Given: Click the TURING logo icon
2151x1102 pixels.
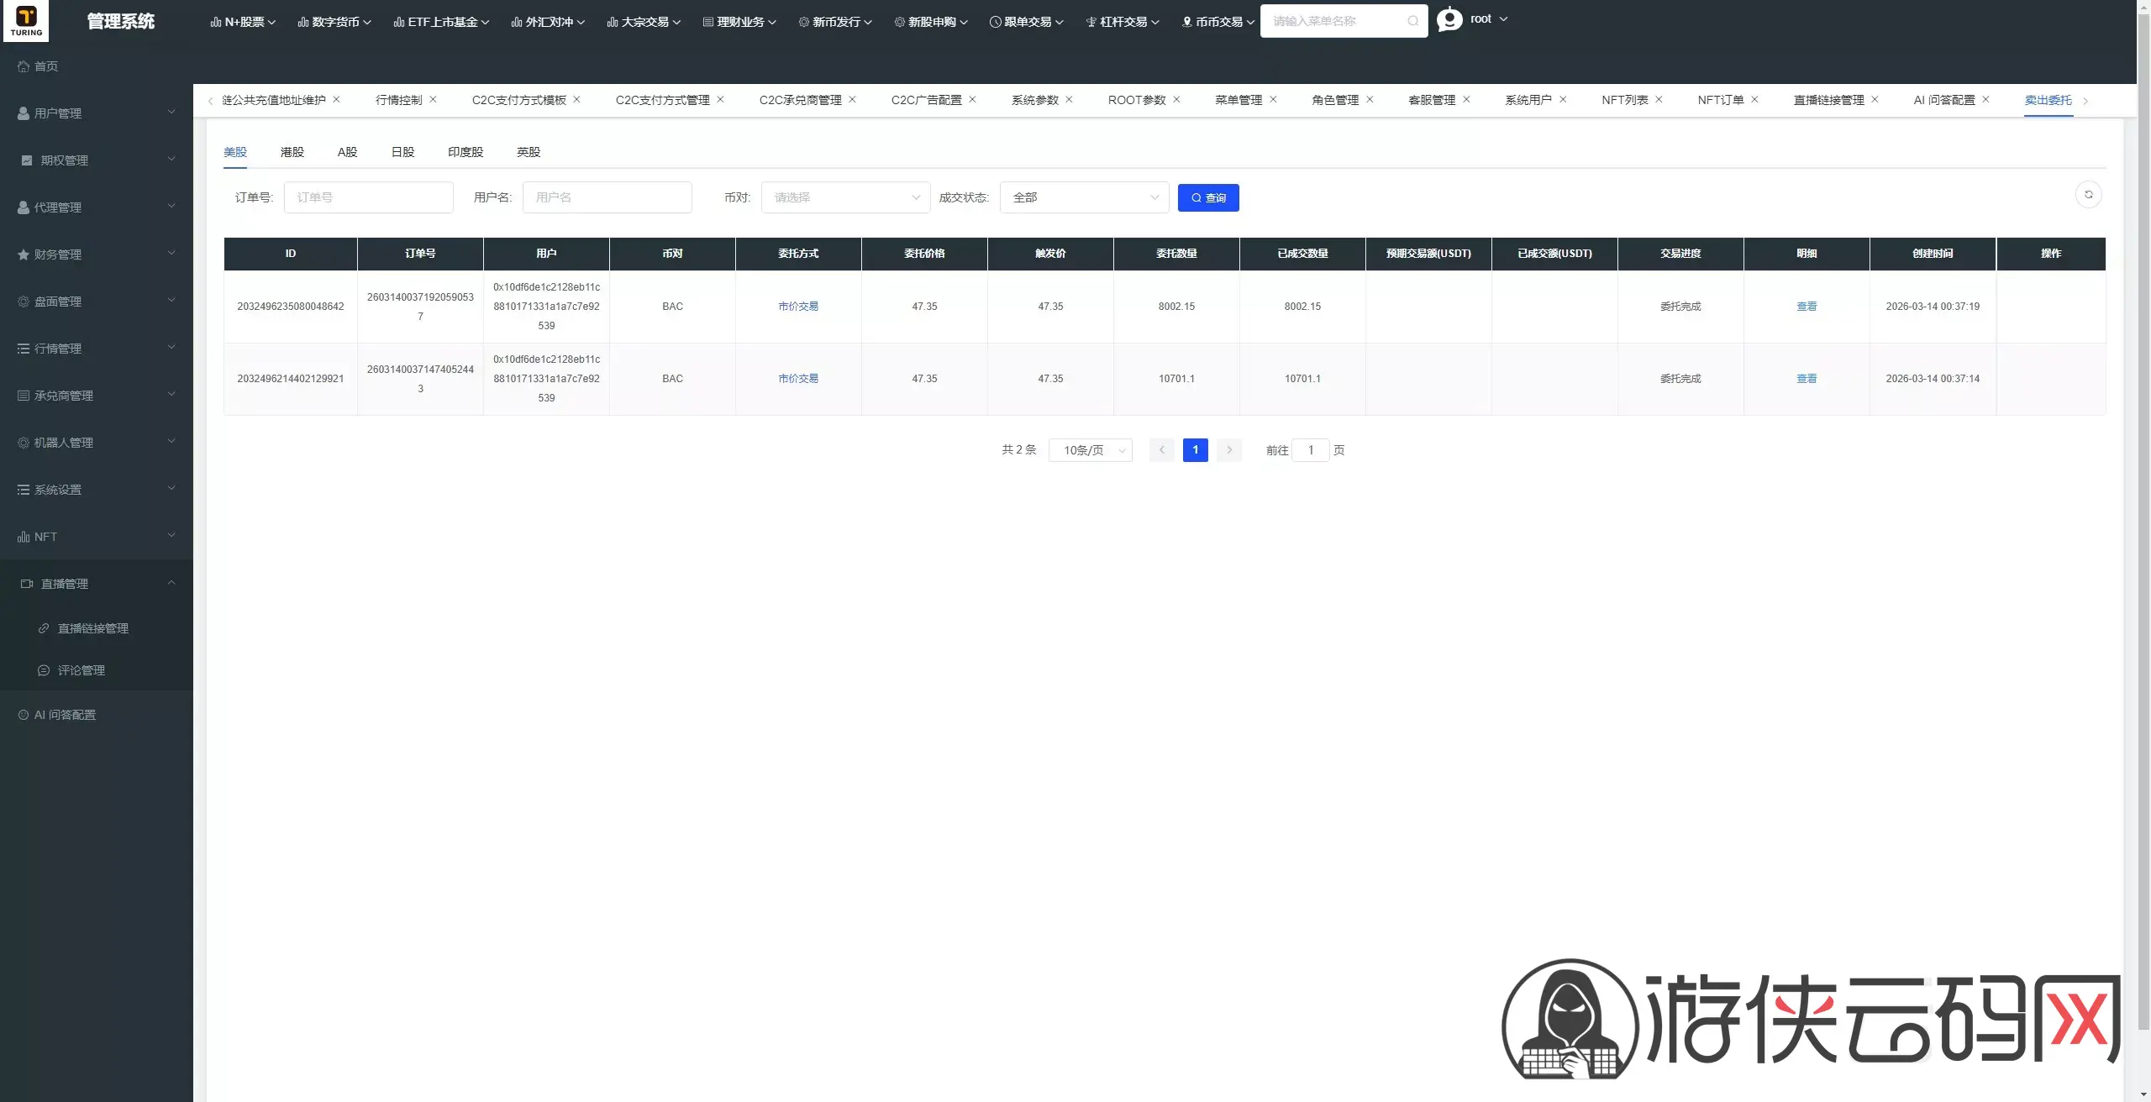Looking at the screenshot, I should coord(26,20).
